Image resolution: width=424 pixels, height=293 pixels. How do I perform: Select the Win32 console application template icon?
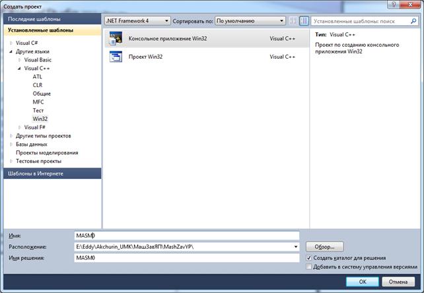coord(116,38)
